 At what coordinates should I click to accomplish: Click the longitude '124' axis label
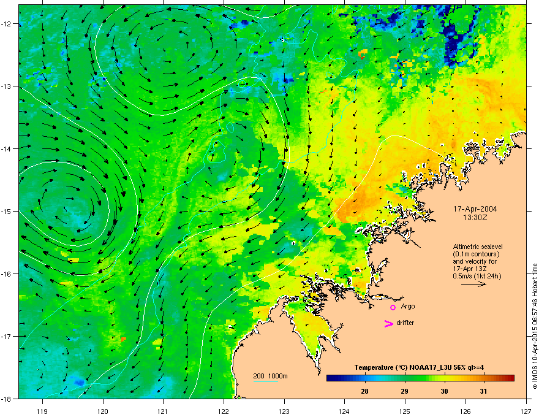[x=344, y=411]
